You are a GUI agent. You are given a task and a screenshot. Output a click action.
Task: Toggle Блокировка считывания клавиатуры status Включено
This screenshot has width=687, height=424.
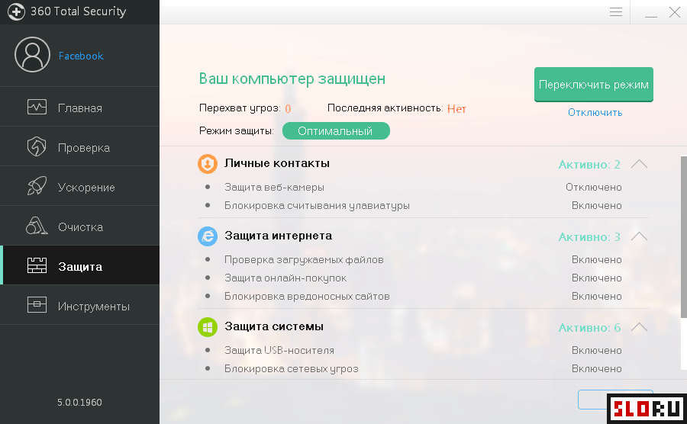(x=597, y=206)
